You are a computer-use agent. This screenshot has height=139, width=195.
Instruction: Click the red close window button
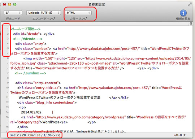pos(4,4)
